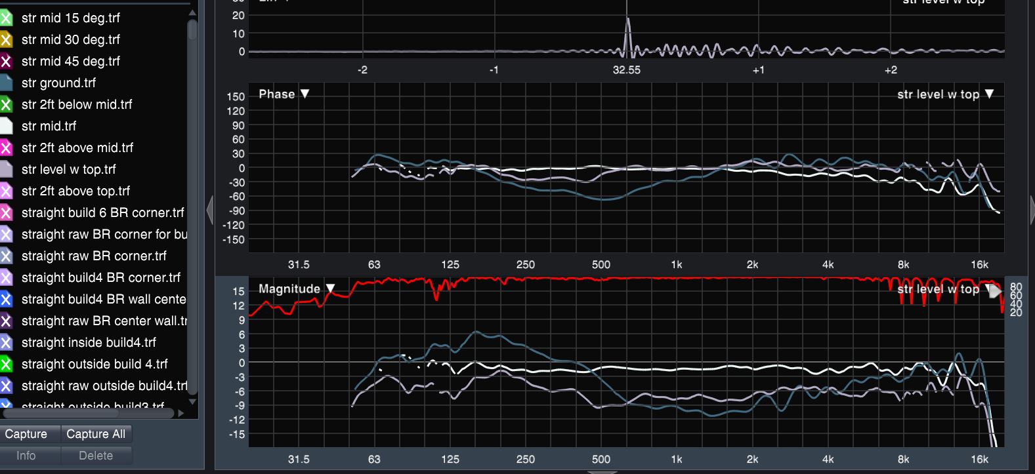Click the icon of straight inside build4.trf
This screenshot has height=474, width=1035.
pos(6,342)
